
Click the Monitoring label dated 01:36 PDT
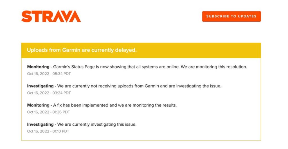[38, 105]
